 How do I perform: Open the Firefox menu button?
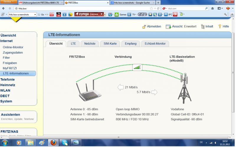point(9,2)
